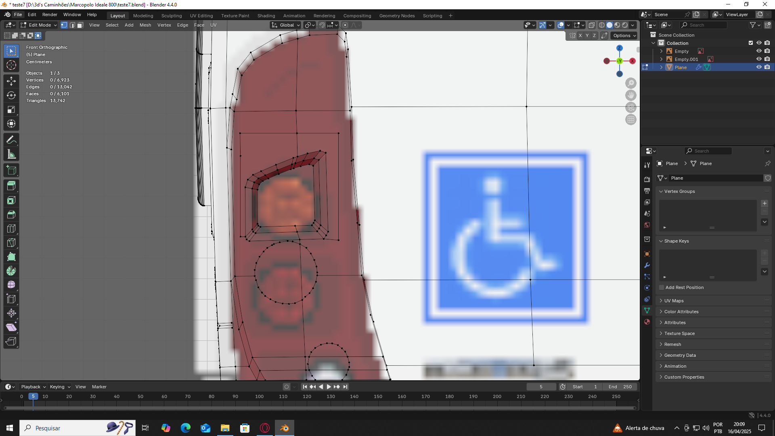Image resolution: width=775 pixels, height=436 pixels.
Task: Open the Modifiers wrench tab
Action: coord(647,265)
